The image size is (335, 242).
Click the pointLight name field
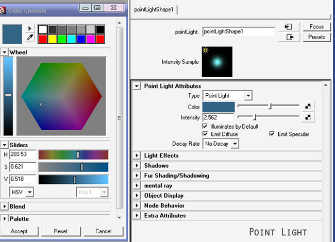239,31
